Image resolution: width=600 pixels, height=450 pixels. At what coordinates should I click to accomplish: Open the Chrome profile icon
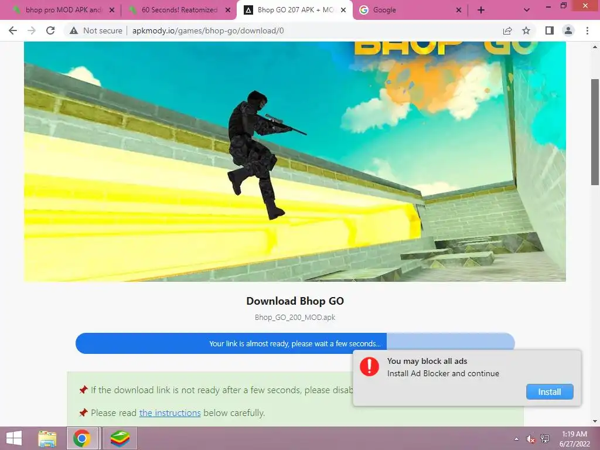568,30
